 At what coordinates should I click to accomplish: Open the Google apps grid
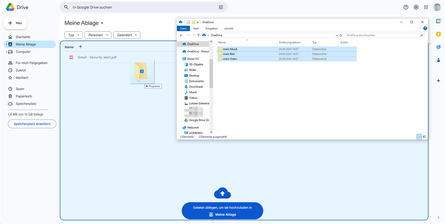pos(426,7)
